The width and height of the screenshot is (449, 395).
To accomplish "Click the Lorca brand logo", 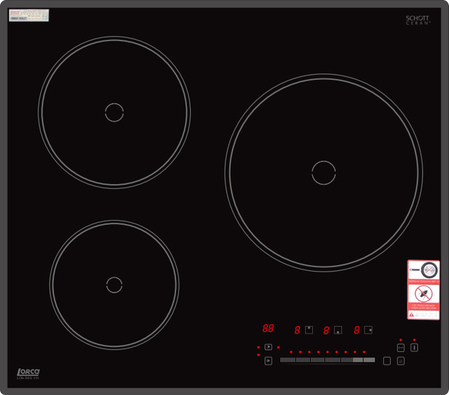I will click(x=28, y=372).
